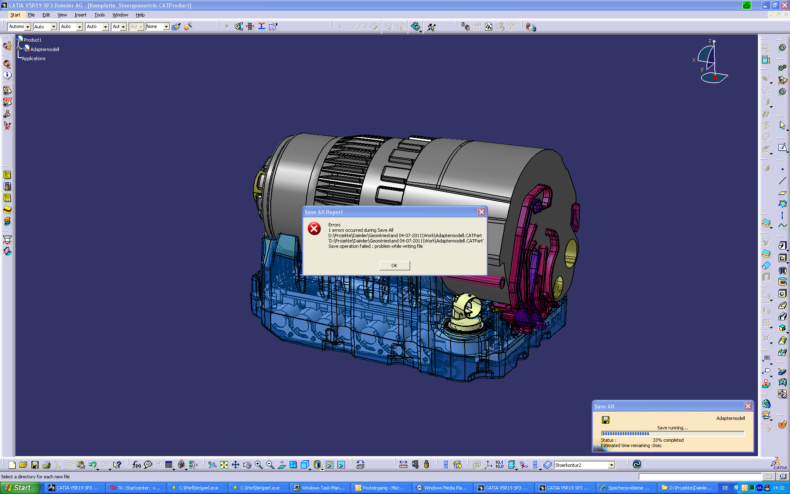Screen dimensions: 790x494
Task: Click the Save floppy disk icon
Action: click(35, 465)
